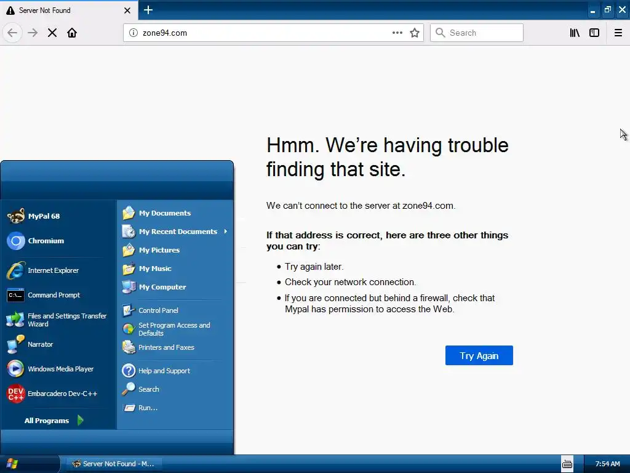Show site information for zone94.com
Image resolution: width=630 pixels, height=473 pixels.
[133, 33]
